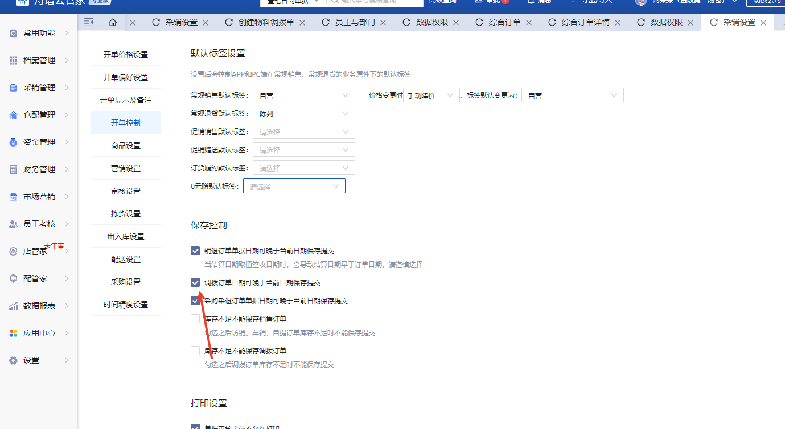Screen dimensions: 785x429
Task: Open the 0元赠默认标签 dropdown
Action: [294, 186]
